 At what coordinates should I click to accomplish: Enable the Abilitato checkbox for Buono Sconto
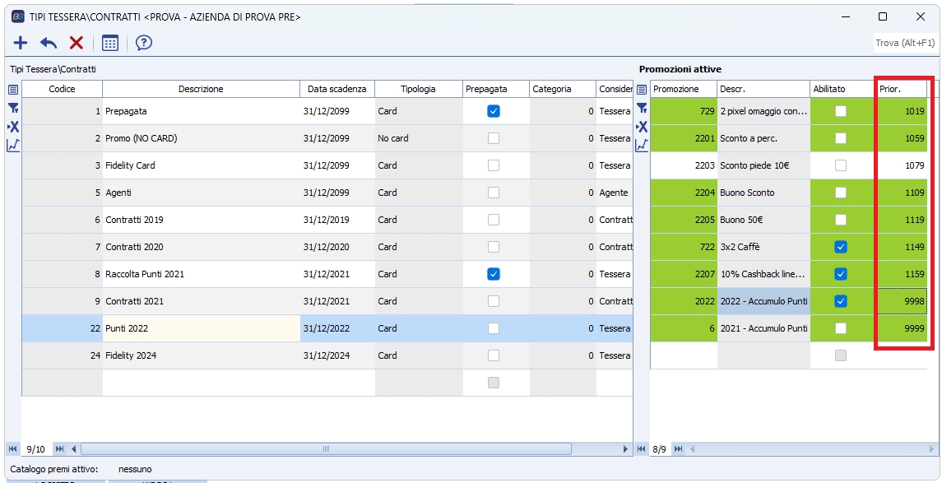point(840,193)
